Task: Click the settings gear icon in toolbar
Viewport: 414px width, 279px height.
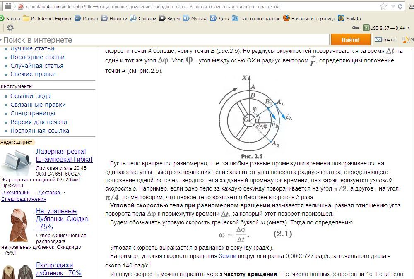Action: pyautogui.click(x=10, y=28)
